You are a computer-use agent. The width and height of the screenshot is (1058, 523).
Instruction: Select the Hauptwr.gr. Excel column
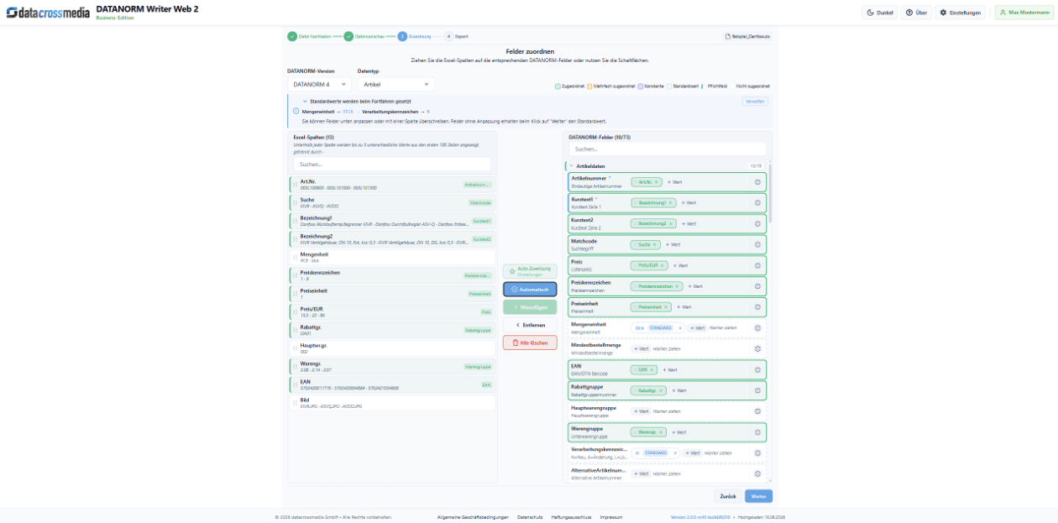(392, 348)
